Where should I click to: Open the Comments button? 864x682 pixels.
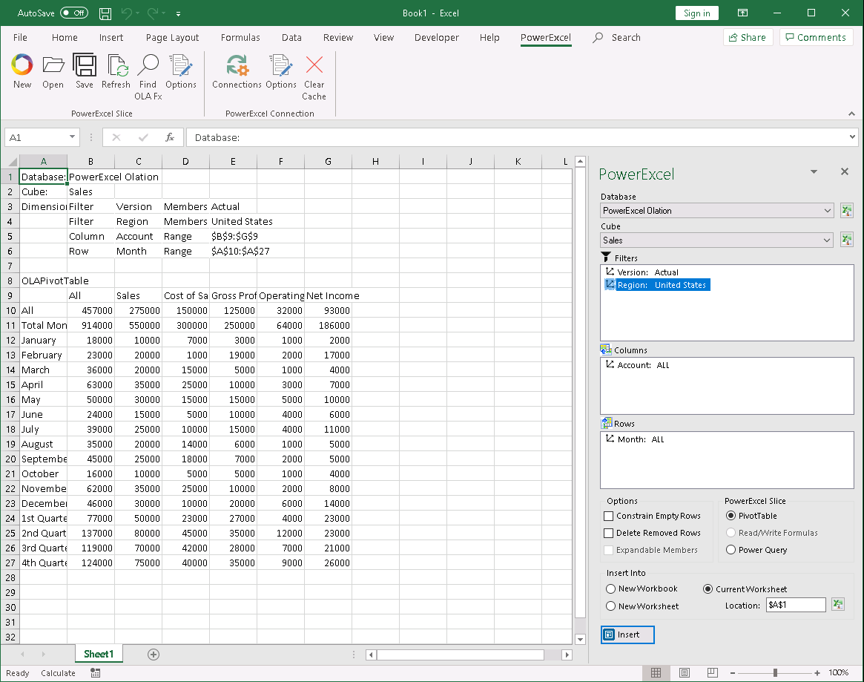[x=816, y=38]
